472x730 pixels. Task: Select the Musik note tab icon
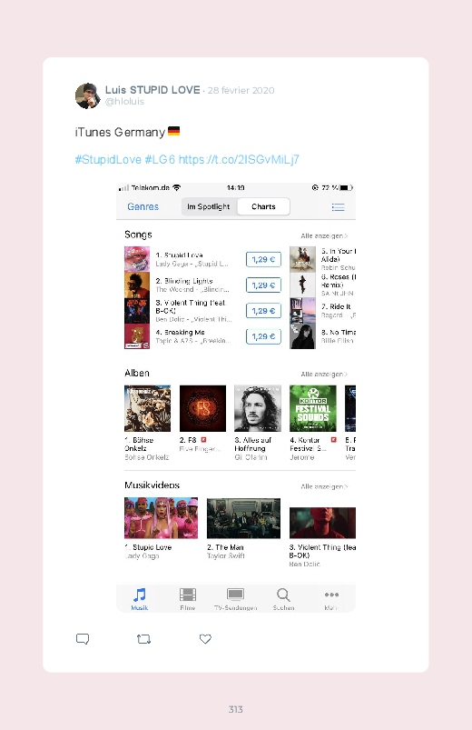(140, 595)
